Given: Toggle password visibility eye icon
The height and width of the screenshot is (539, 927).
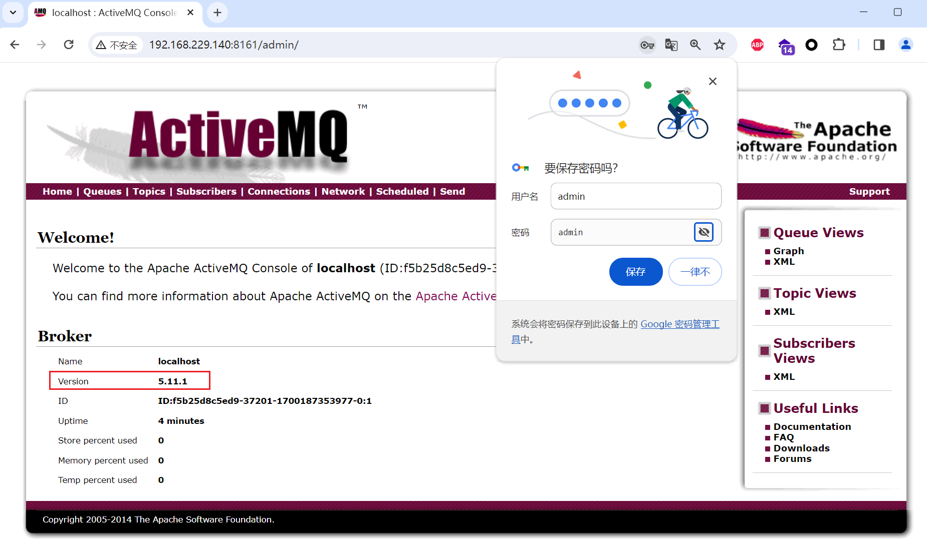Looking at the screenshot, I should (x=704, y=232).
